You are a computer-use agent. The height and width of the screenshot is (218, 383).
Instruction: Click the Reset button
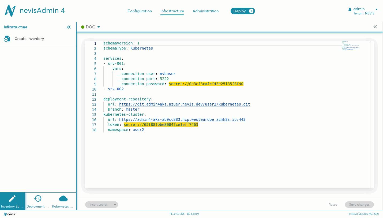pyautogui.click(x=332, y=205)
